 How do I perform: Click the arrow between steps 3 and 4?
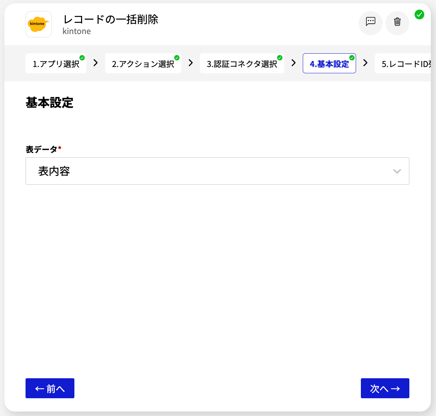pos(294,63)
